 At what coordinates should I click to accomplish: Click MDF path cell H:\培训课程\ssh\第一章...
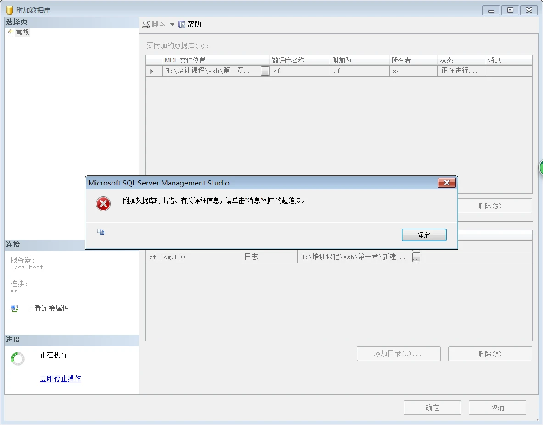(x=211, y=71)
